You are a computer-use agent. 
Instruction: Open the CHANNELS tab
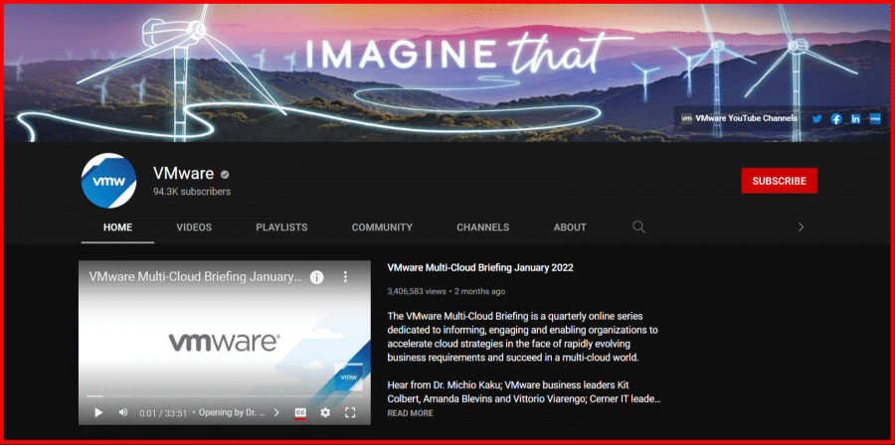(x=483, y=227)
